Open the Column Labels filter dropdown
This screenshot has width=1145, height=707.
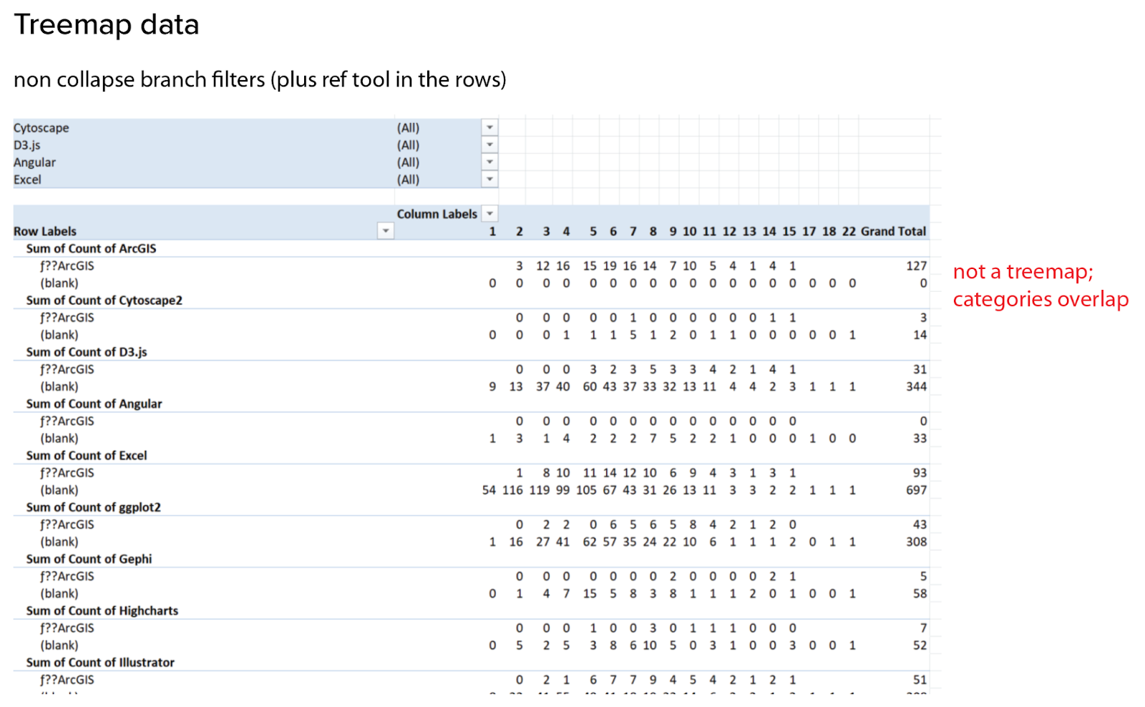(489, 213)
